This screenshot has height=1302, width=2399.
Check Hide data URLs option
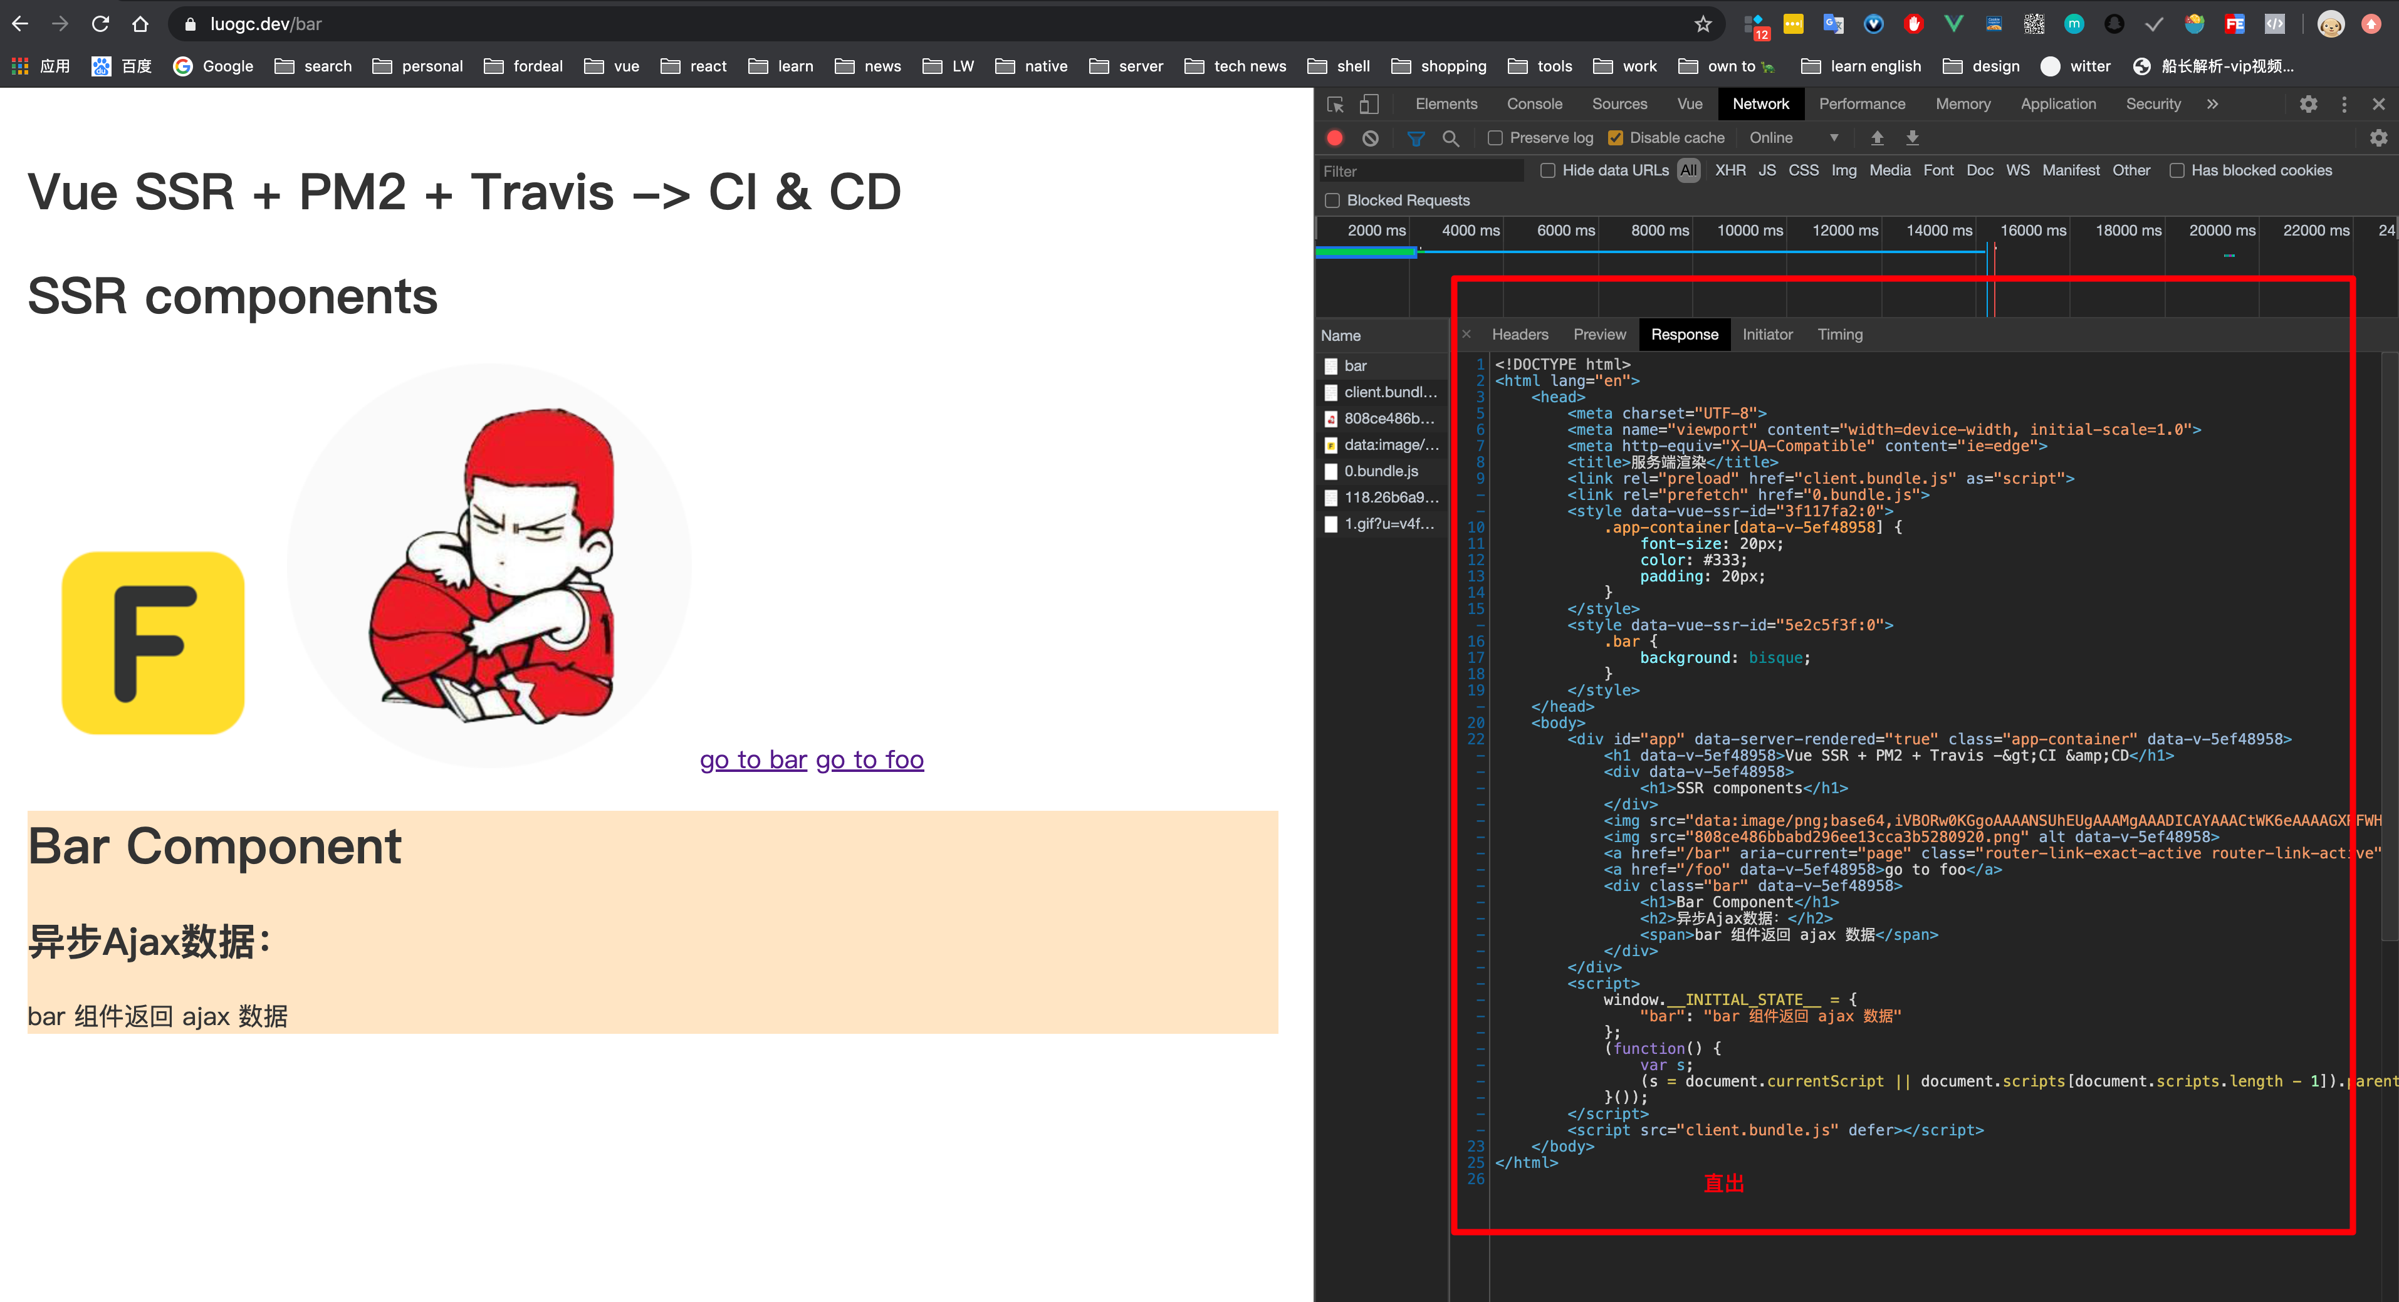pyautogui.click(x=1548, y=170)
